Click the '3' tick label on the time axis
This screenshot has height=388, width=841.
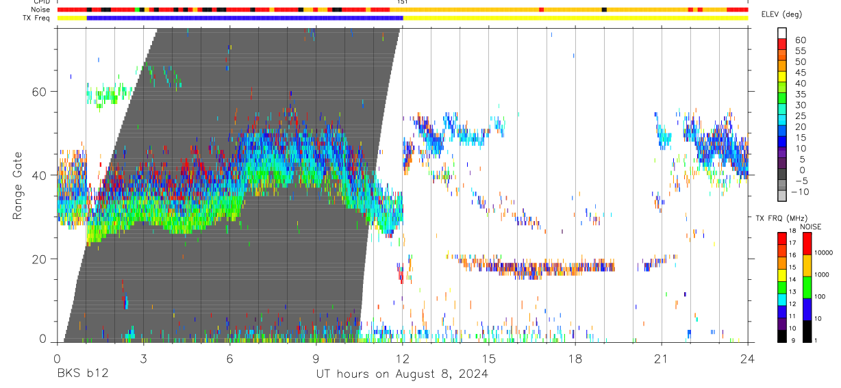pyautogui.click(x=143, y=358)
